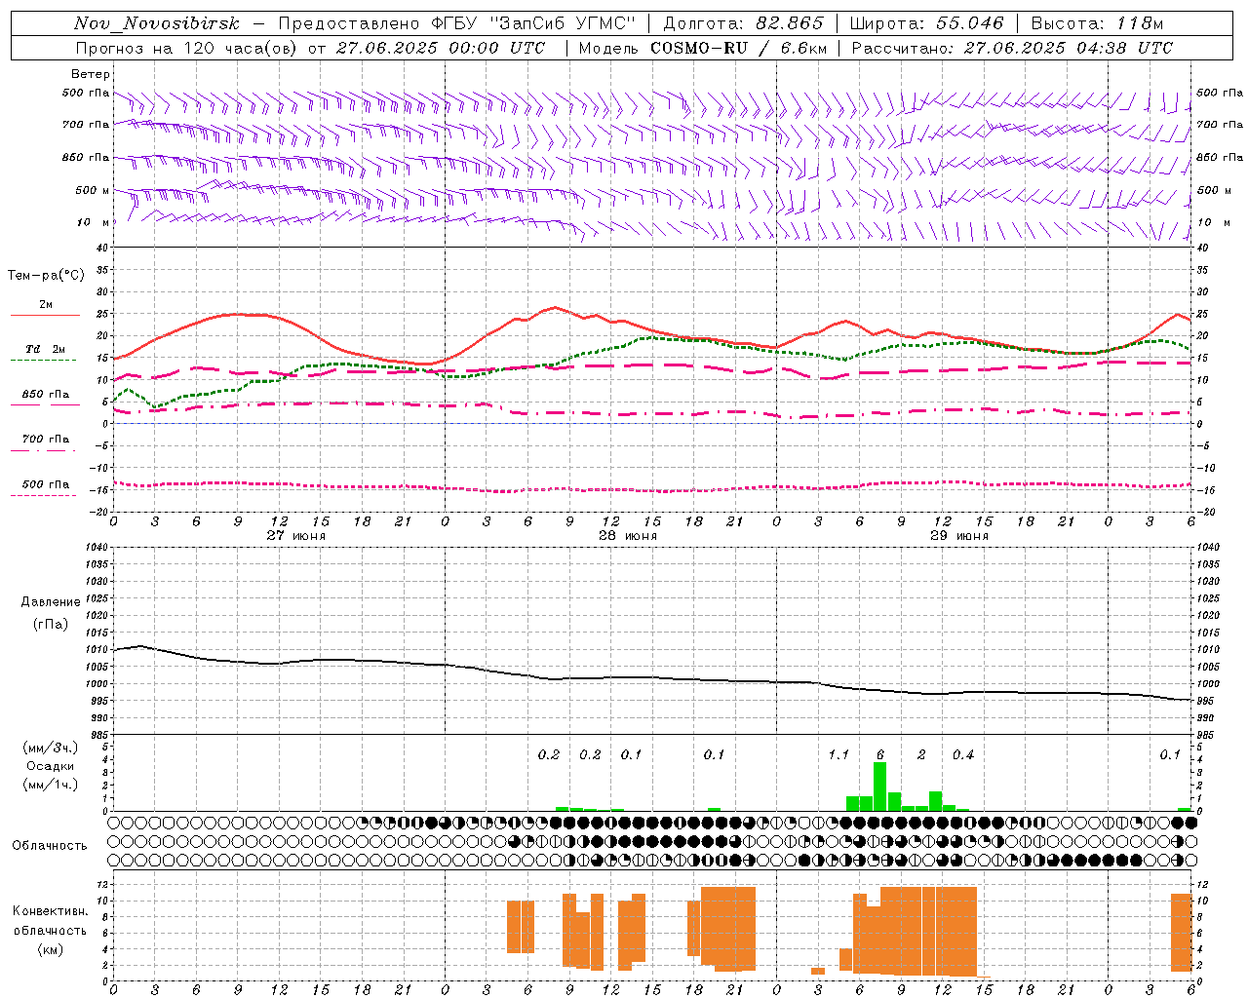This screenshot has width=1248, height=998.
Task: Click the left '850 гПа' wind level label
Action: click(x=86, y=157)
